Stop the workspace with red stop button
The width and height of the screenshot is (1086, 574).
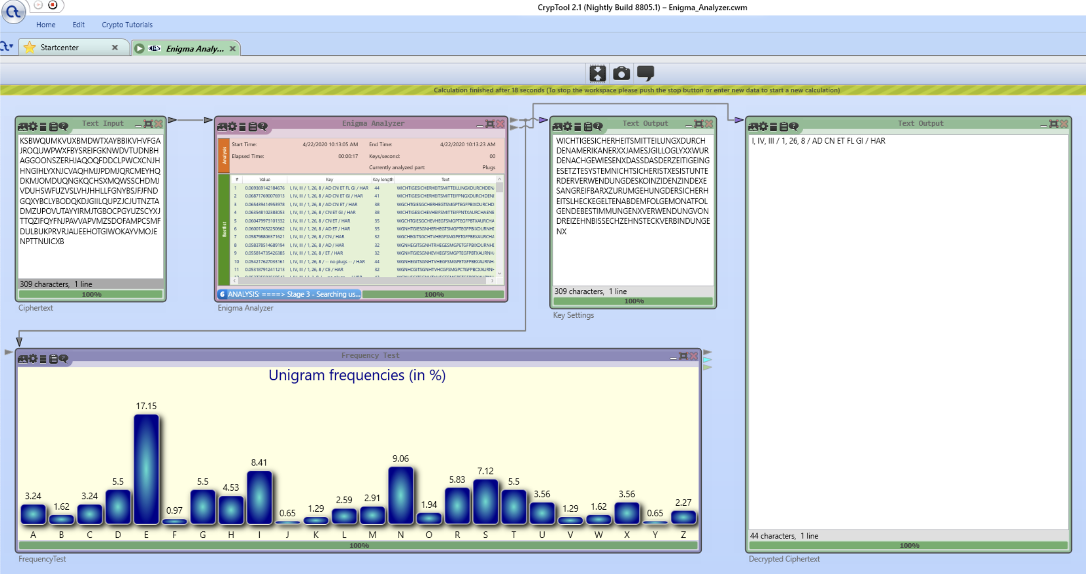point(53,5)
